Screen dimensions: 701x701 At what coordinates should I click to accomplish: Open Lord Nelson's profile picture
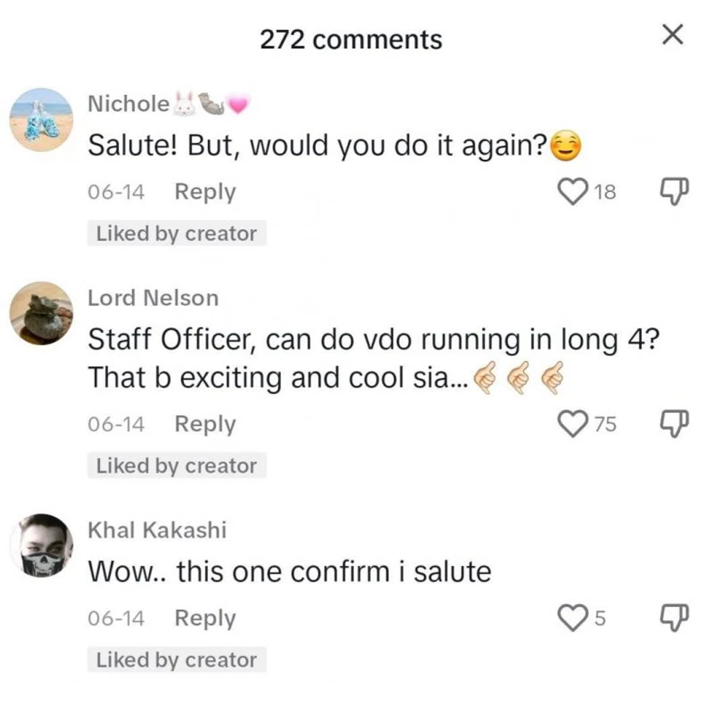[41, 313]
